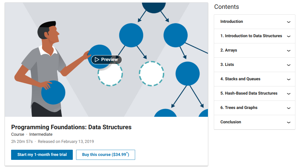Expand Hash-Based Data Structures chevron
Viewport: 299px width, 168px height.
pyautogui.click(x=289, y=94)
